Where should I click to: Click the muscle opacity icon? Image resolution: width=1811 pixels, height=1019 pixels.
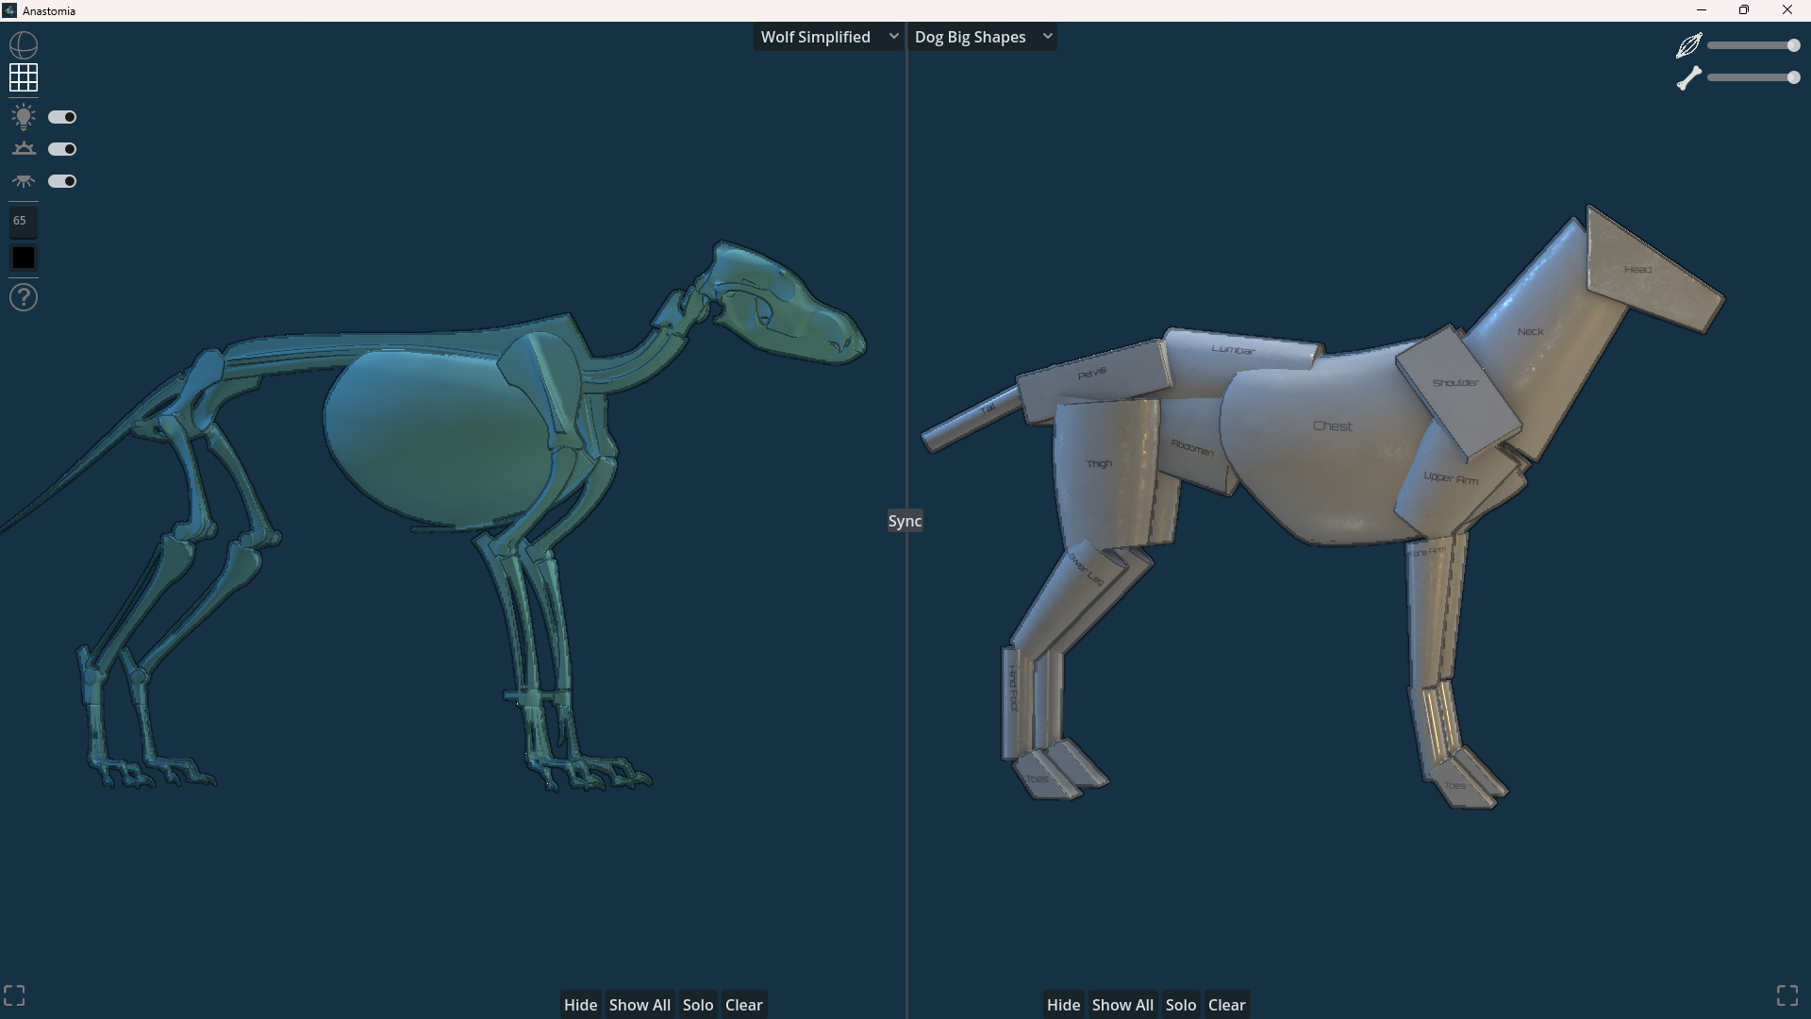1688,45
